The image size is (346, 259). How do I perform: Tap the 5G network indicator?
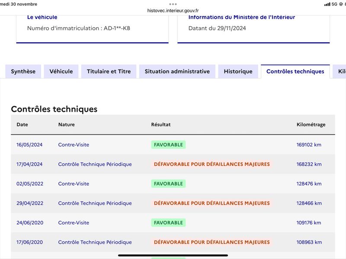pyautogui.click(x=334, y=4)
